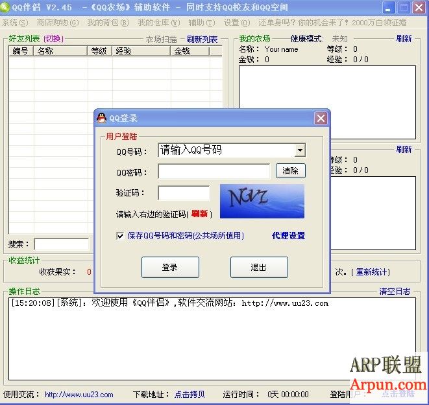Click the 我的农场 display area
The width and height of the screenshot is (429, 405).
click(327, 102)
